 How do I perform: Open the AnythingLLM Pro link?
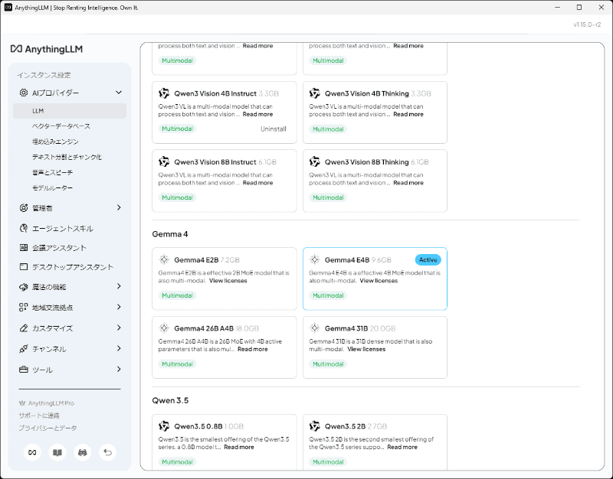click(51, 403)
